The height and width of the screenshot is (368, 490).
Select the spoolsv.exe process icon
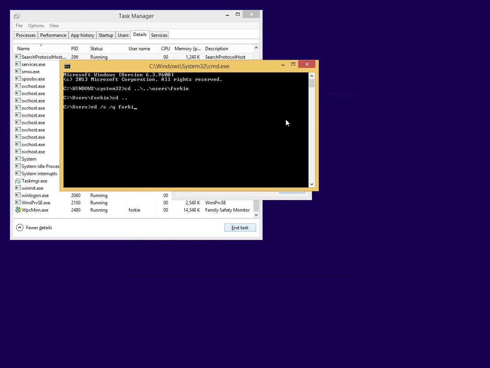click(18, 79)
